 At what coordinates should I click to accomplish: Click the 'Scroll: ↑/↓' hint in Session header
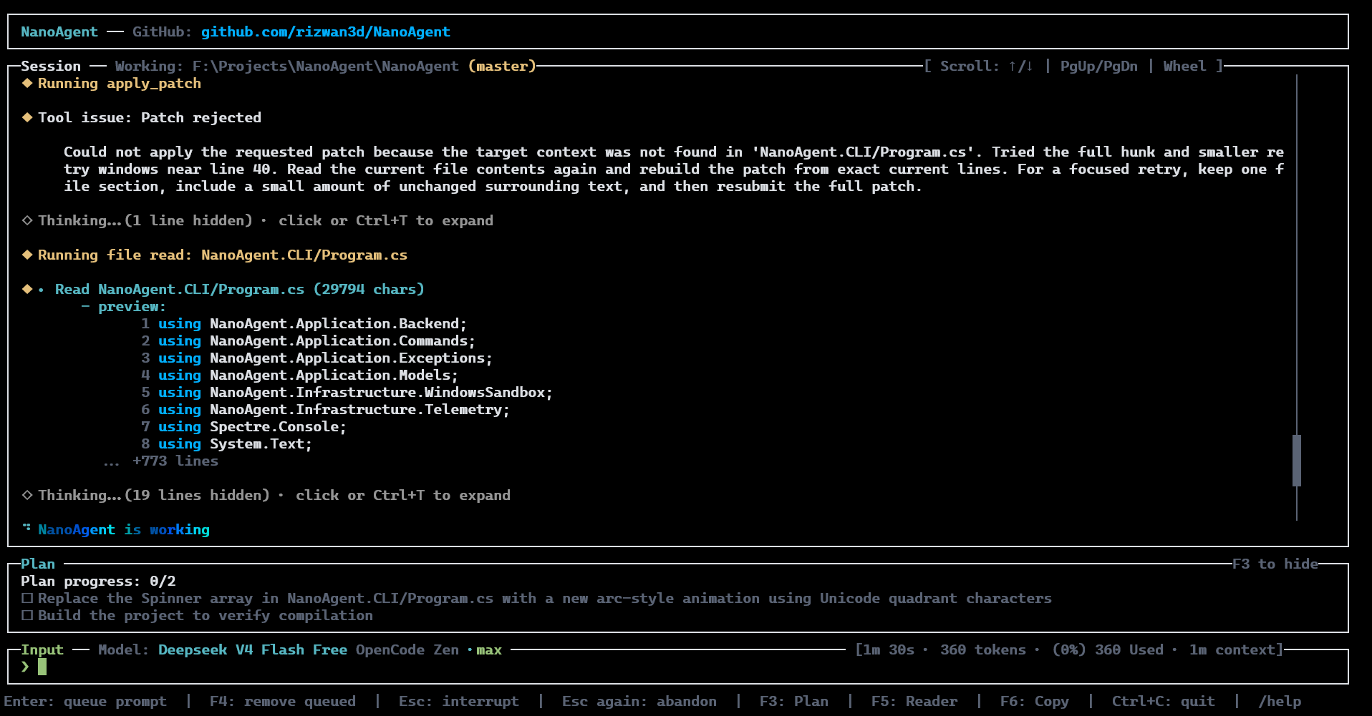click(x=986, y=66)
